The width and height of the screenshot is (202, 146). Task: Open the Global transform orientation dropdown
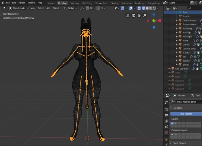pyautogui.click(x=71, y=8)
